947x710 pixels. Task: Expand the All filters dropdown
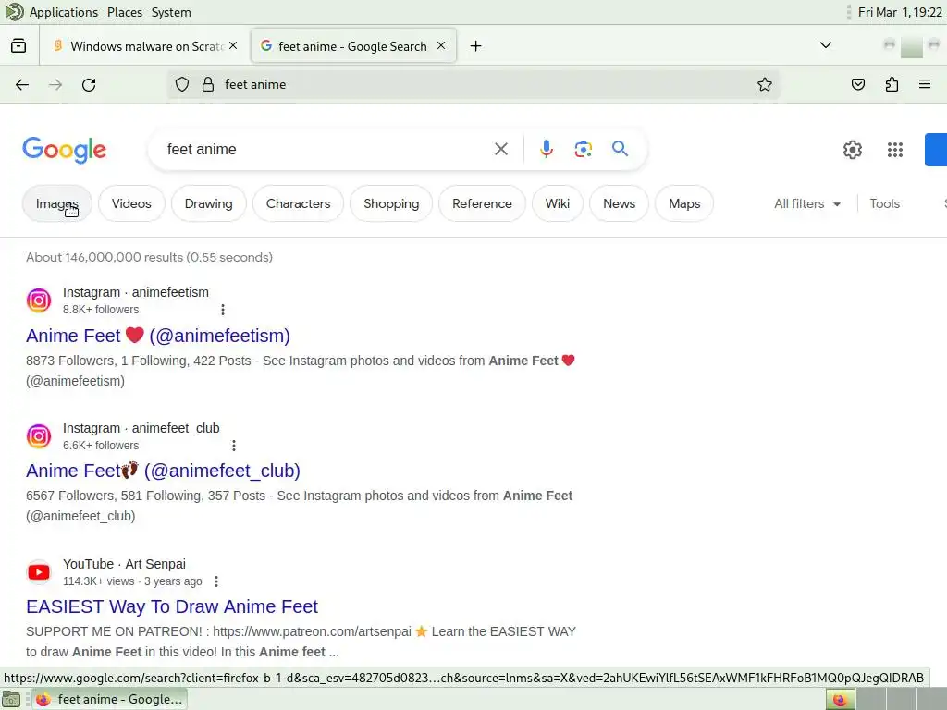(x=807, y=204)
